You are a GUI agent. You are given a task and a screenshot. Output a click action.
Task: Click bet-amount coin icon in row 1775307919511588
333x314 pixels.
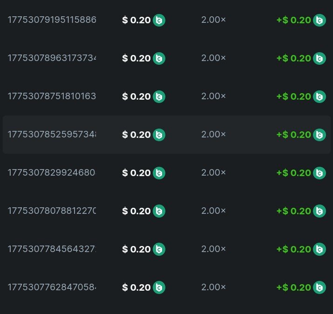pos(159,20)
